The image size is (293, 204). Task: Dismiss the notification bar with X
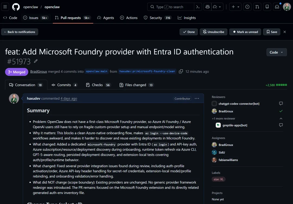pos(285,32)
